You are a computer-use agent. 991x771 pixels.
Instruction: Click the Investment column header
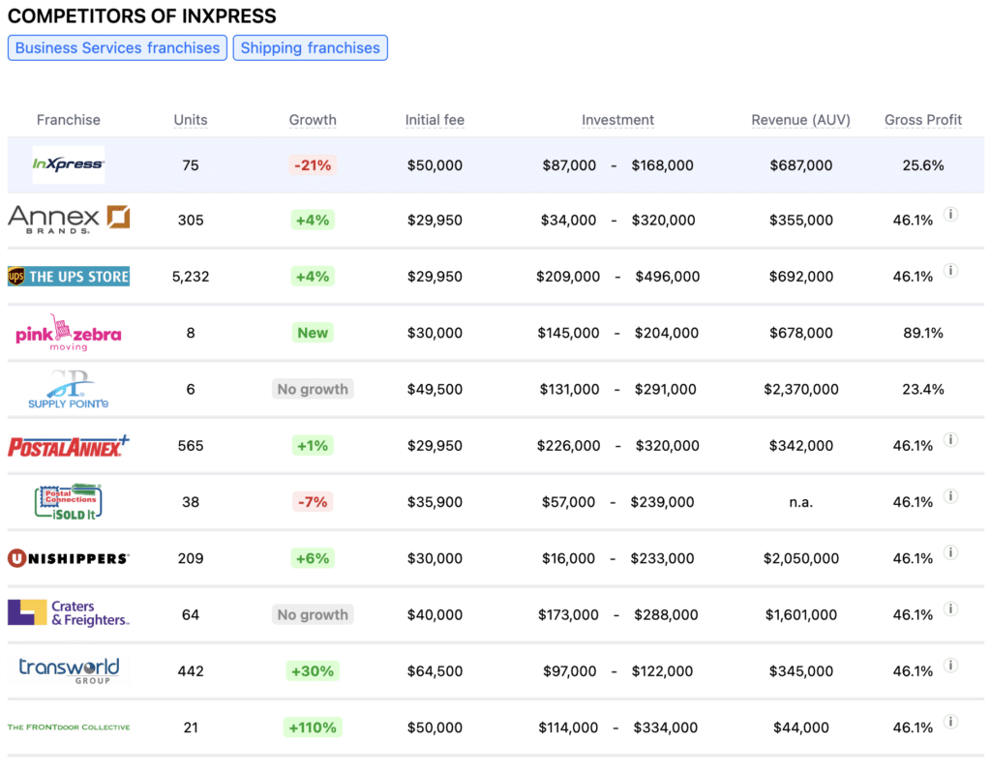617,120
